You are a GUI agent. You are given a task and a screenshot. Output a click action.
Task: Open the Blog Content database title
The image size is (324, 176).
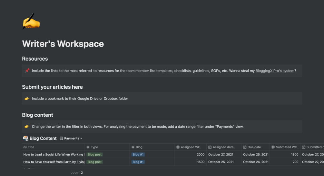click(43, 138)
